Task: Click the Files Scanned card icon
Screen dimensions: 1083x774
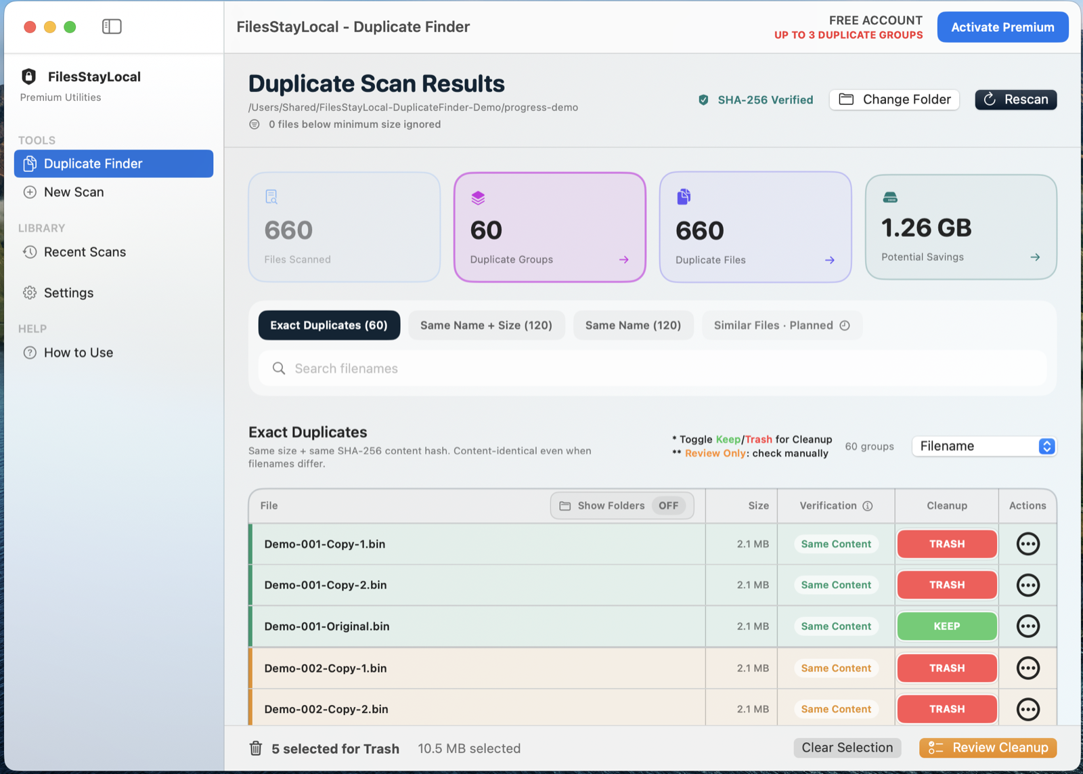Action: tap(271, 197)
